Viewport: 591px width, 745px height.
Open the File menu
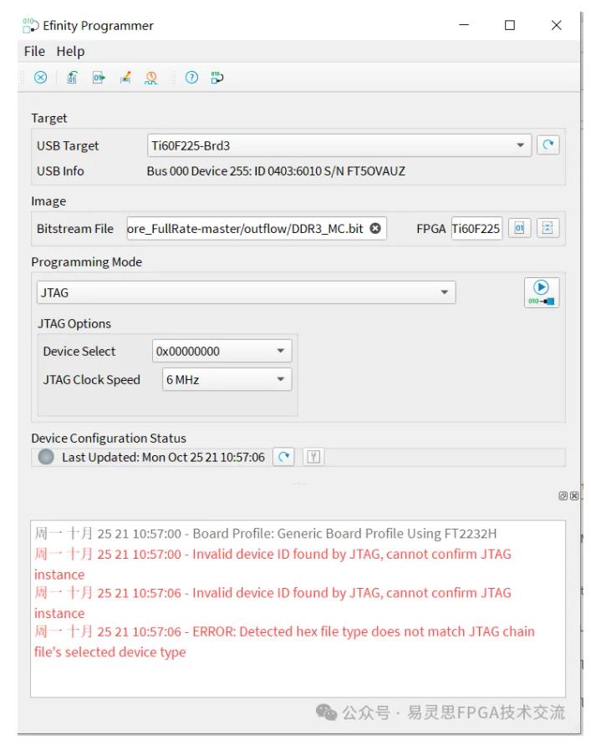(34, 51)
